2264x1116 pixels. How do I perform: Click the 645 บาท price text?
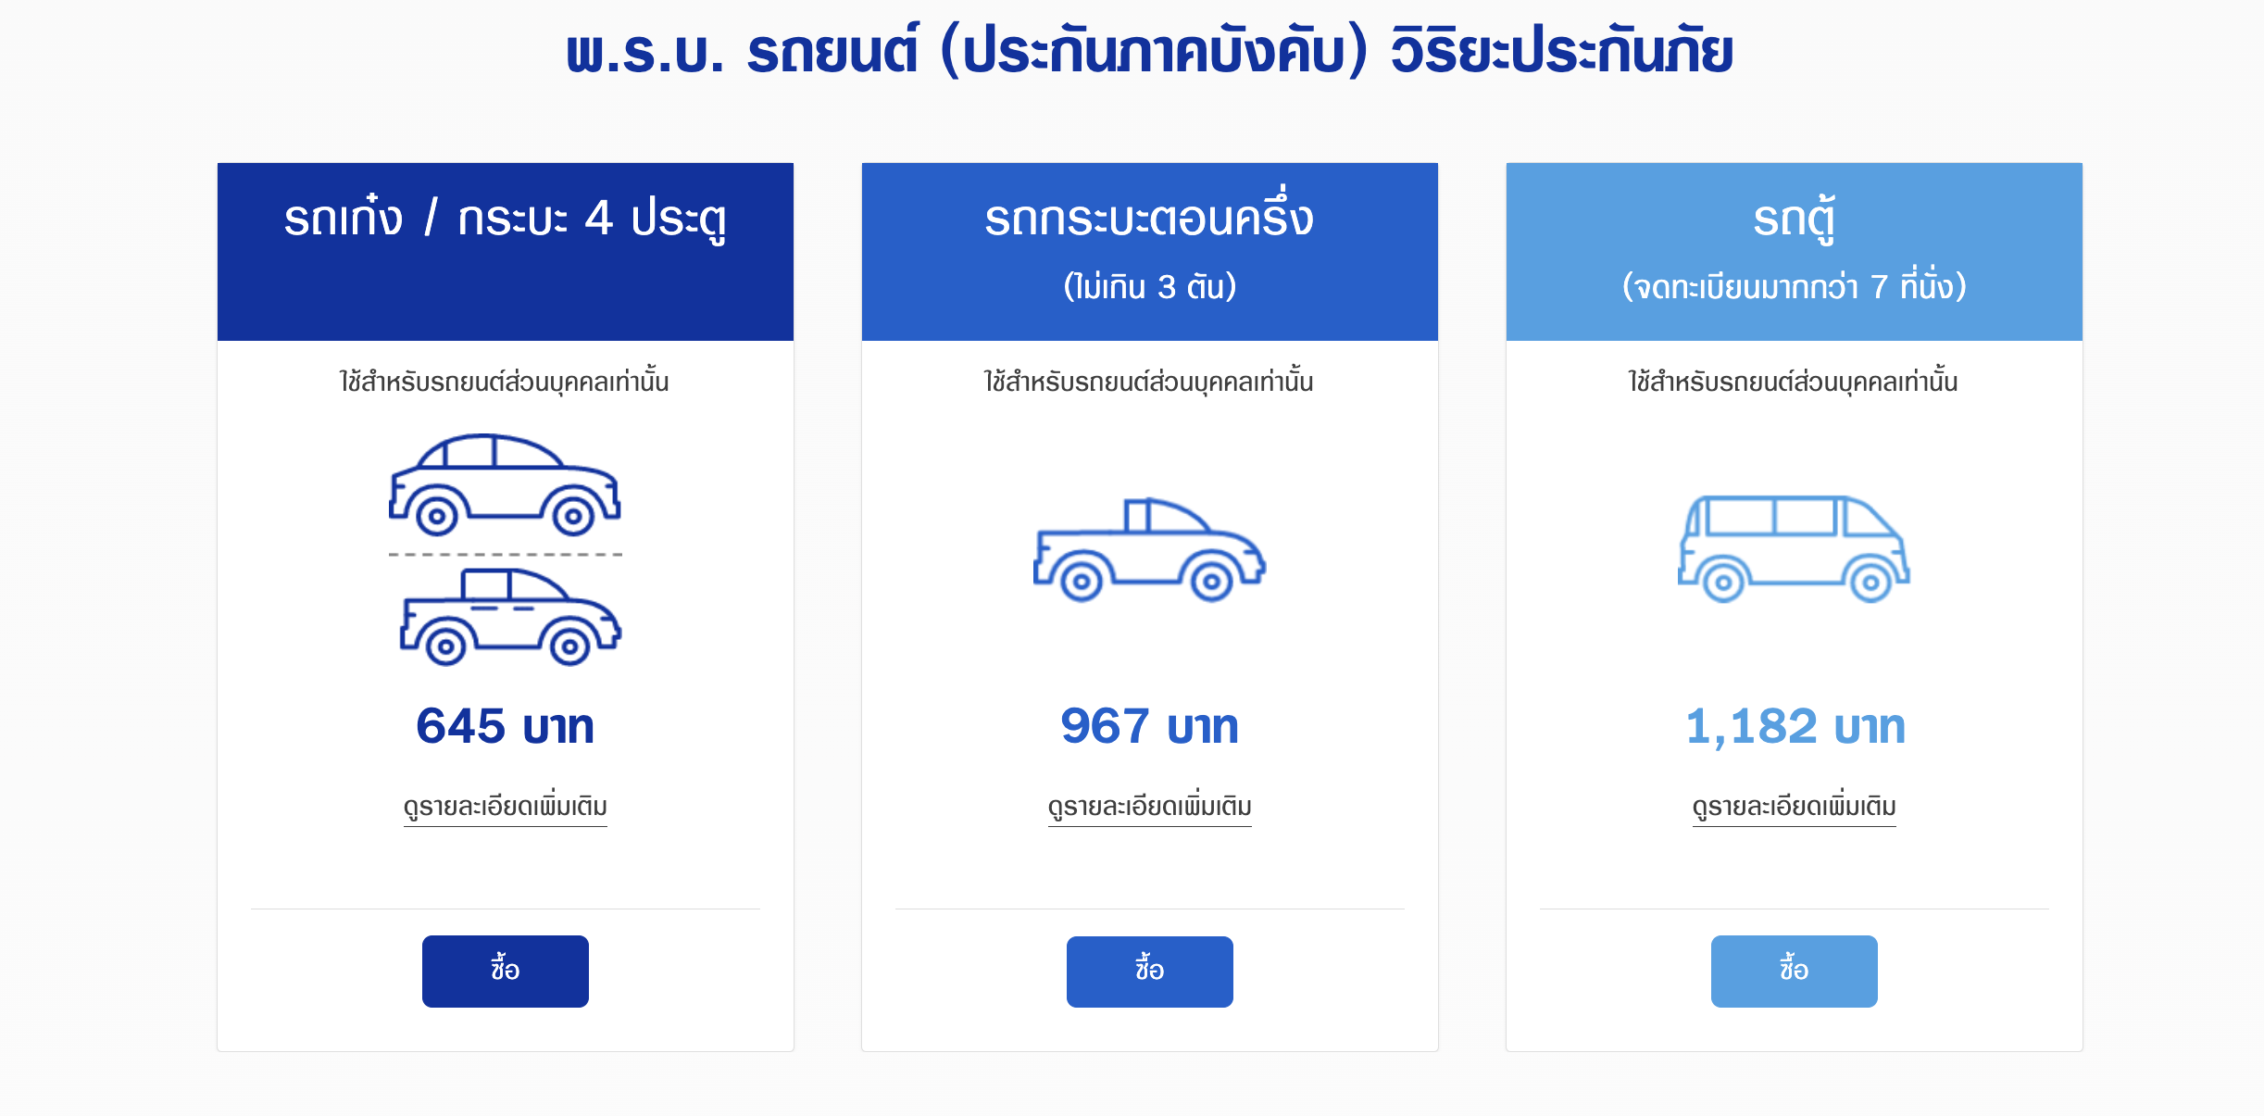[x=505, y=726]
